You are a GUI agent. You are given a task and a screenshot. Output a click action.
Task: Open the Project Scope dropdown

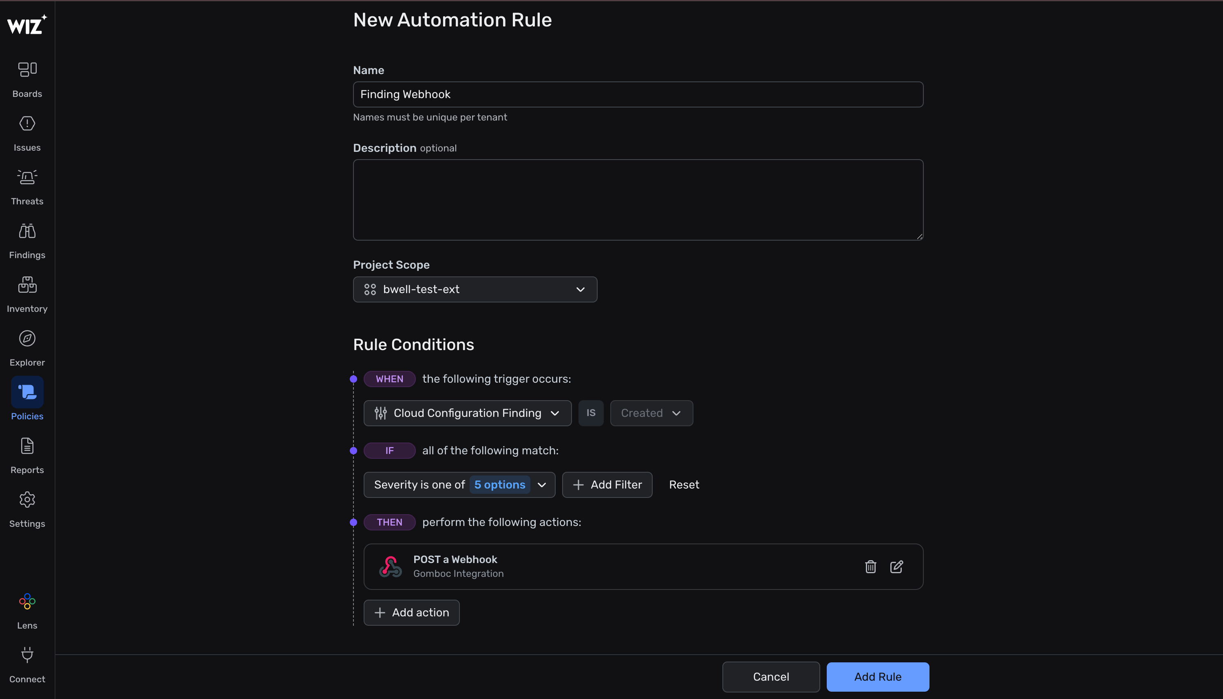pyautogui.click(x=475, y=289)
